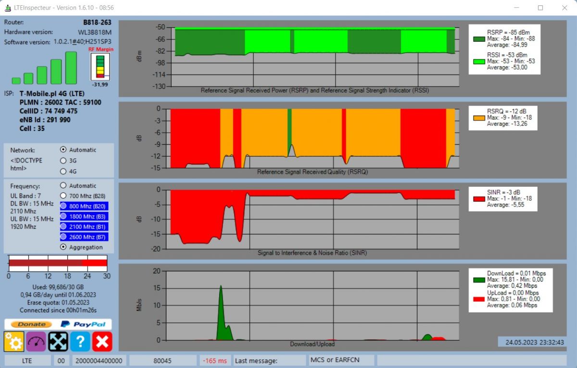The height and width of the screenshot is (368, 577).
Task: Launch speed test via purple gauge icon
Action: pos(36,342)
